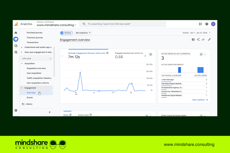Image resolution: width=230 pixels, height=153 pixels.
Task: Click 'Healthcare Digital Market...' page row
Action: point(184,95)
